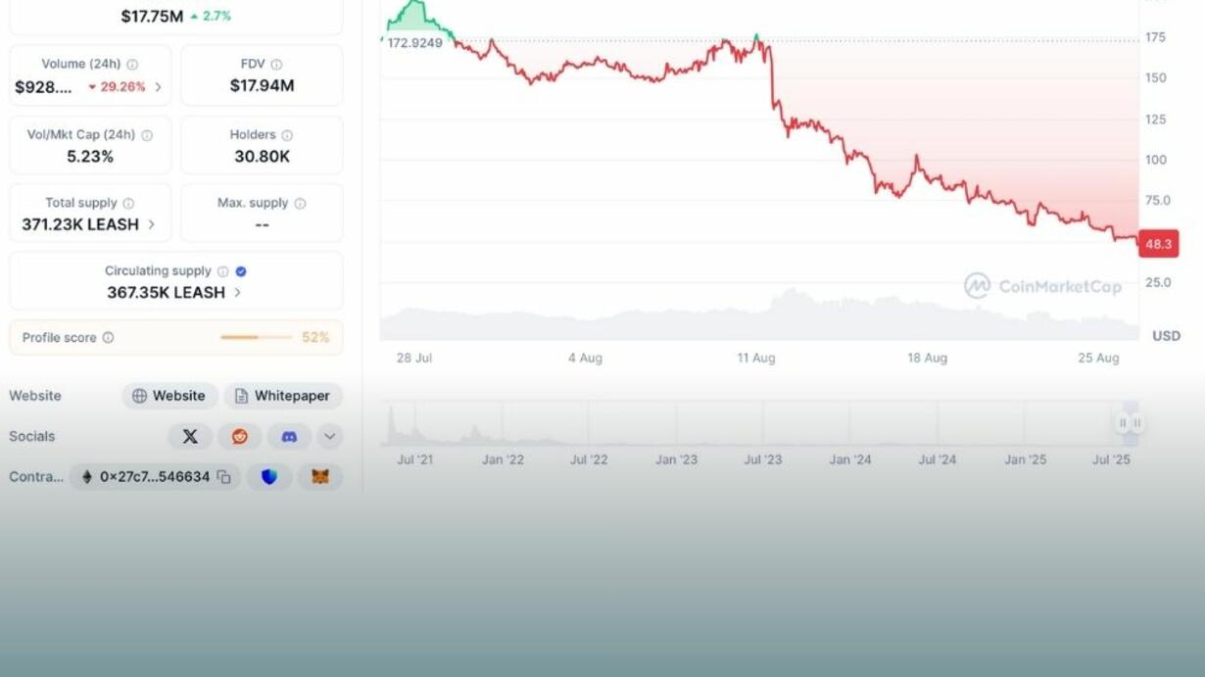Expand Circulating supply 367.35K LEASH chevron

237,292
